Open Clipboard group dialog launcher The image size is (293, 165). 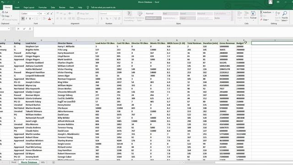click(x=18, y=23)
